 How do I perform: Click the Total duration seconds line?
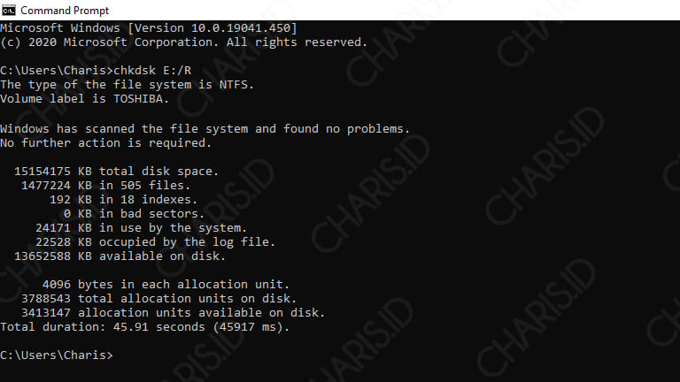click(145, 327)
